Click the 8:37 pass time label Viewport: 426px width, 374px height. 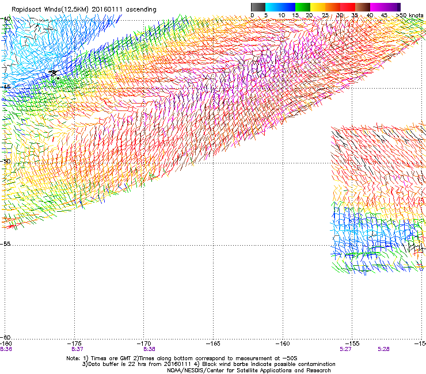(78, 349)
